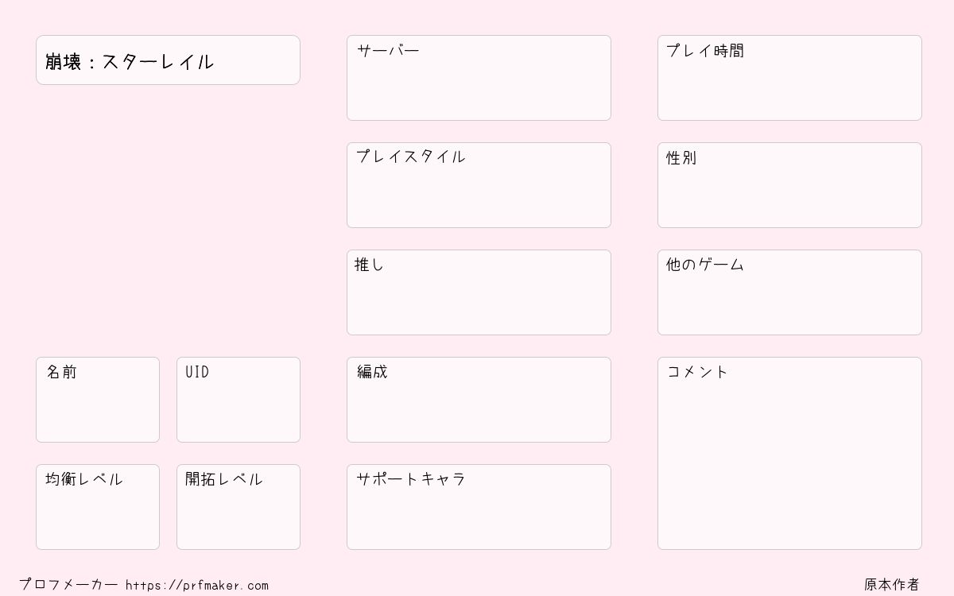
Task: Click the プレイ時間 field
Action: click(789, 78)
